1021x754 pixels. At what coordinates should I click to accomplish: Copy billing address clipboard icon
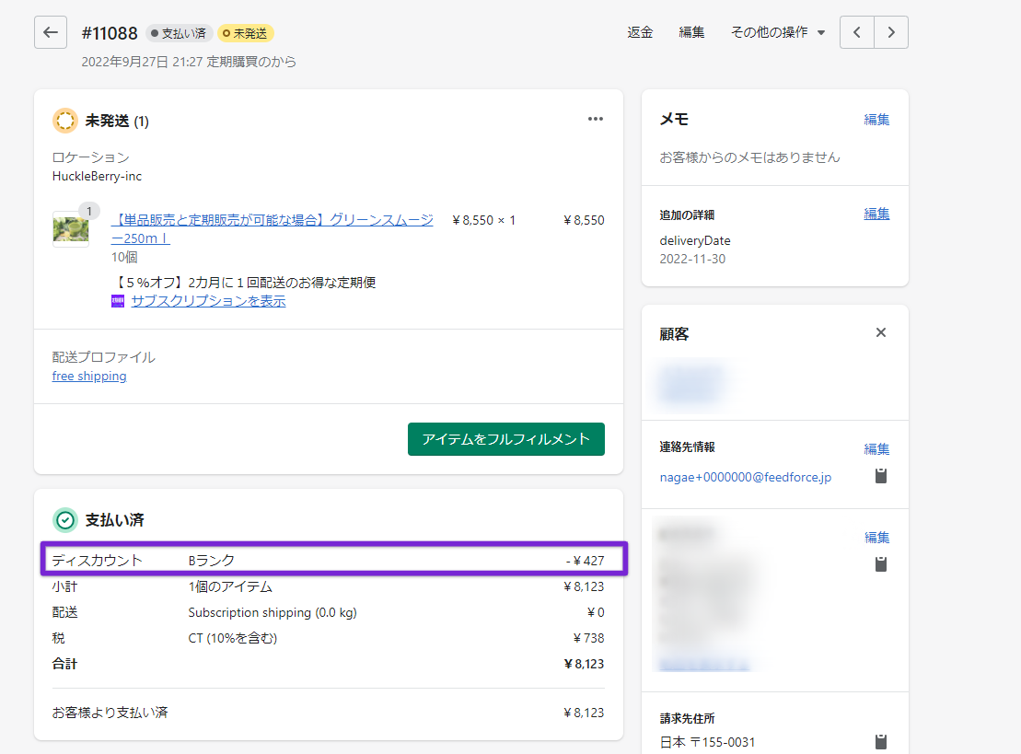[x=881, y=741]
